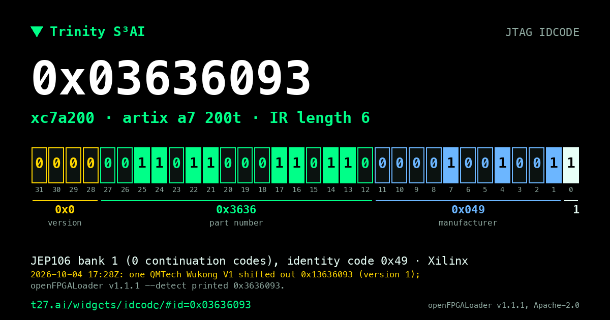The width and height of the screenshot is (610, 320).
Task: Toggle manufacturer bit 6
Action: click(x=468, y=165)
